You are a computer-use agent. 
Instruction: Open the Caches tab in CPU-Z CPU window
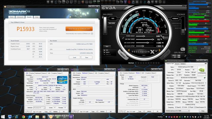click(32, 73)
